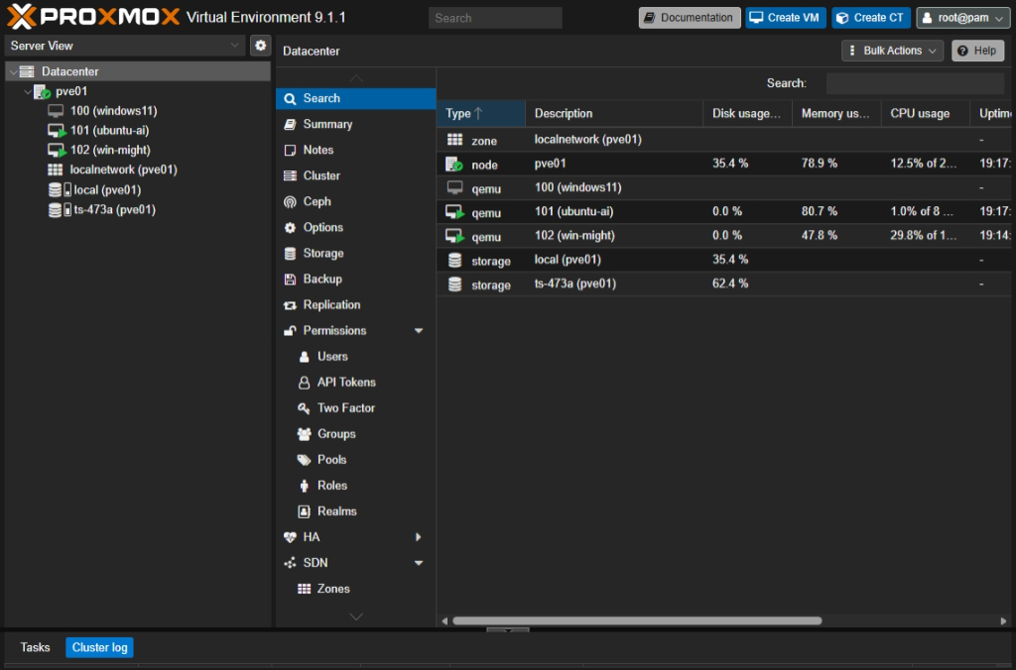Click the Backup floppy icon in sidebar
Image resolution: width=1016 pixels, height=670 pixels.
click(290, 279)
